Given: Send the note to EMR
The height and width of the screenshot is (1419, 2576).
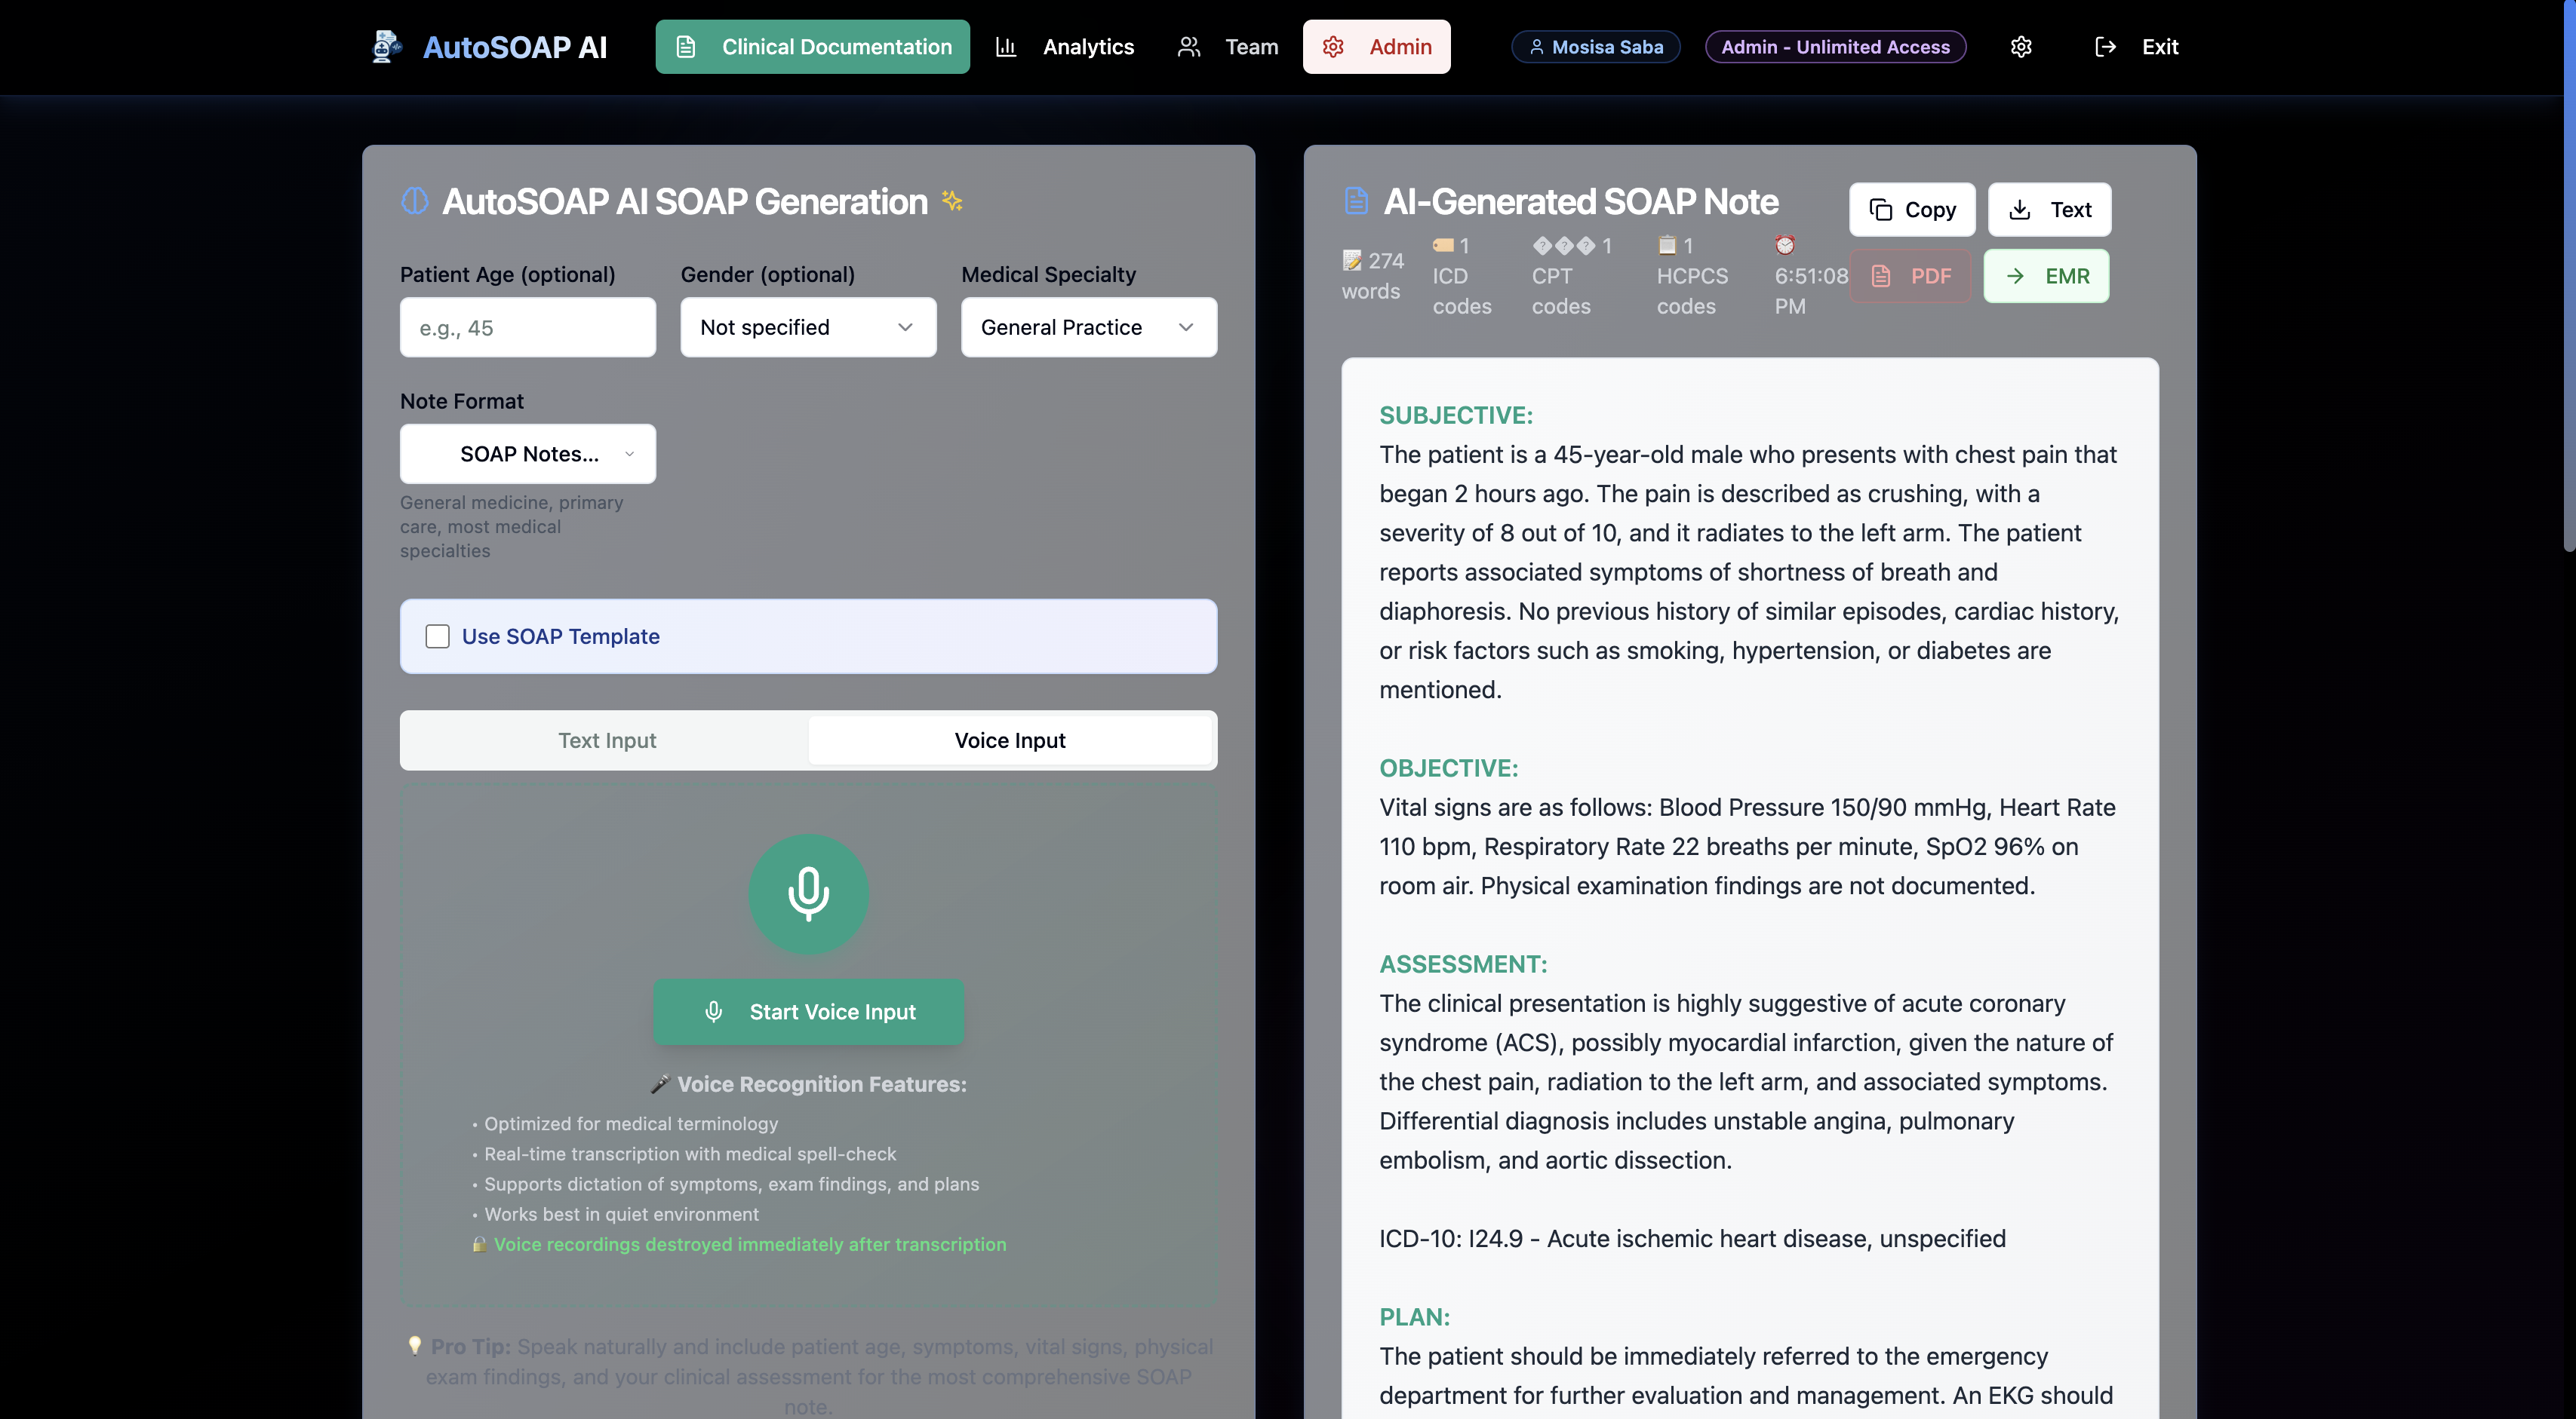Looking at the screenshot, I should coord(2046,276).
